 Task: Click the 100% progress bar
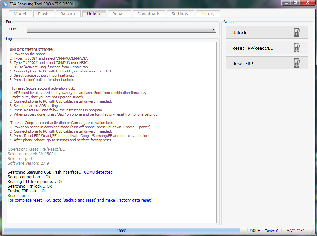tap(121, 231)
